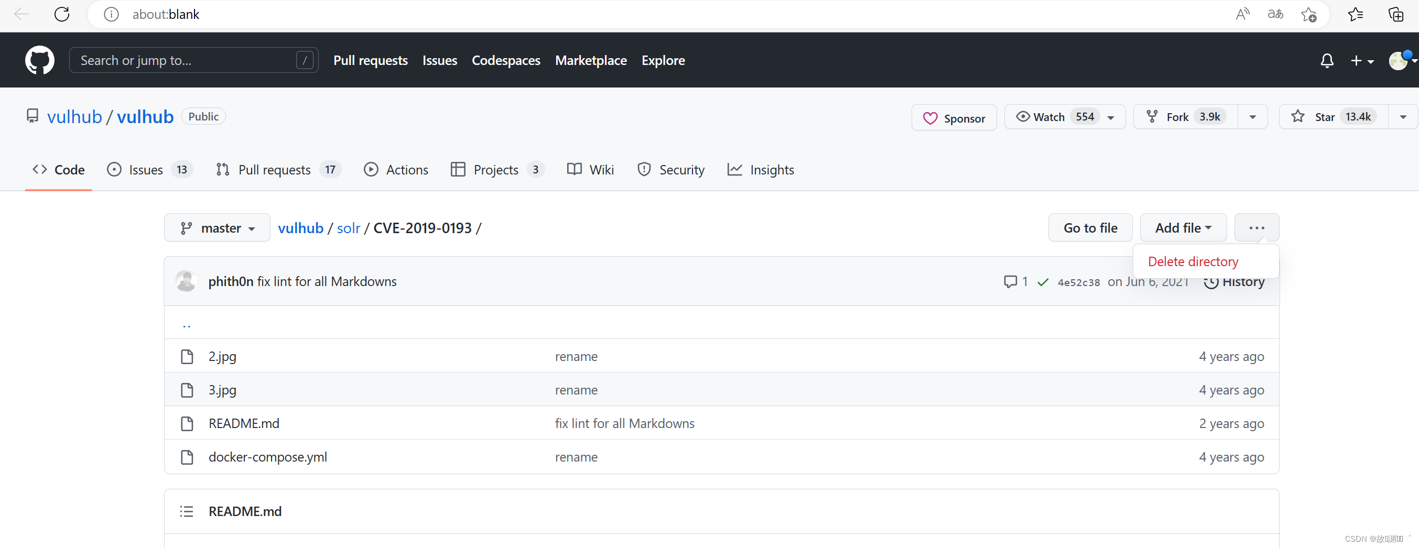Open the read aloud icon in the address bar

tap(1242, 14)
